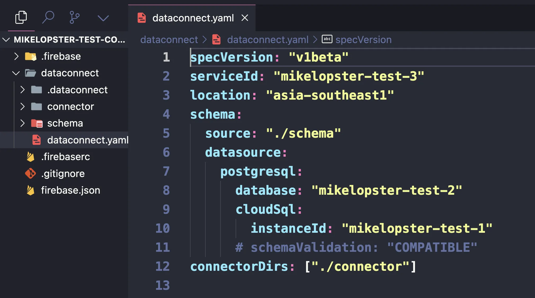This screenshot has width=535, height=298.
Task: Click the "asia-southeast1" location value
Action: click(x=330, y=95)
